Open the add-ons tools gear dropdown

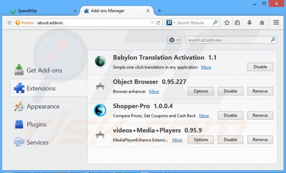pyautogui.click(x=174, y=40)
